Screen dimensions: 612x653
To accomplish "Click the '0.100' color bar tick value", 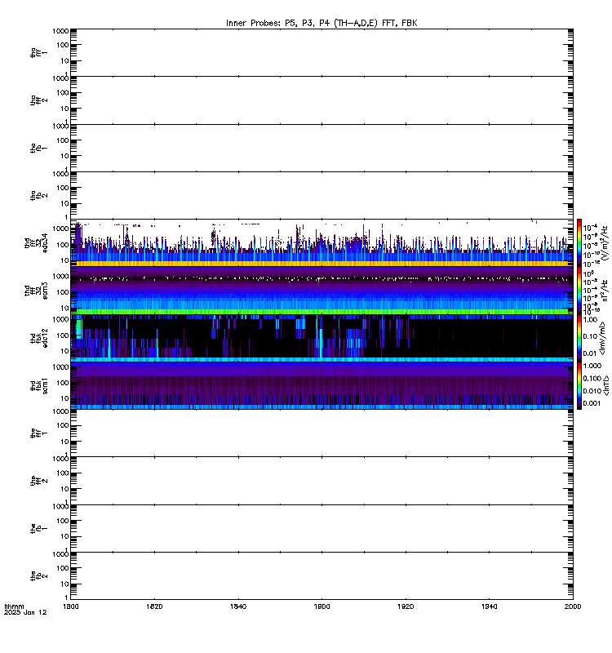I will coord(592,378).
